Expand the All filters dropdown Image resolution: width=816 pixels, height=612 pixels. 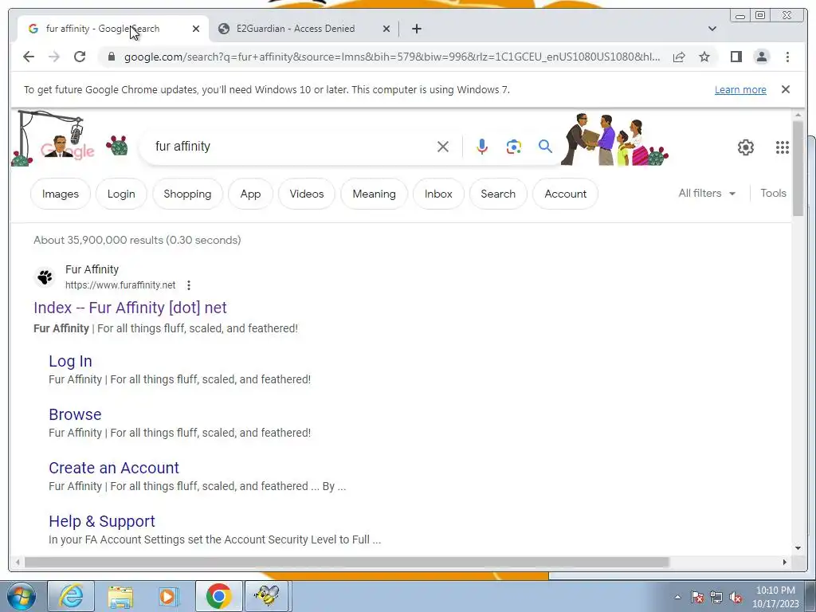[x=707, y=193]
